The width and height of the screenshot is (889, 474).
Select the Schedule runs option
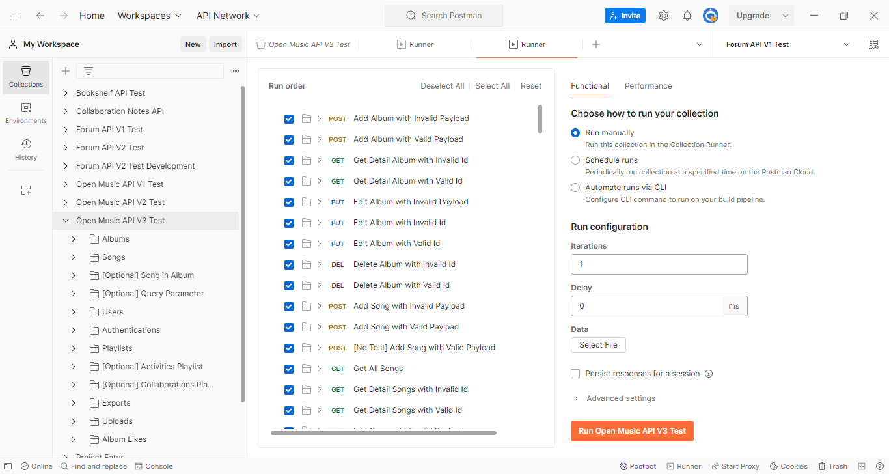(575, 160)
